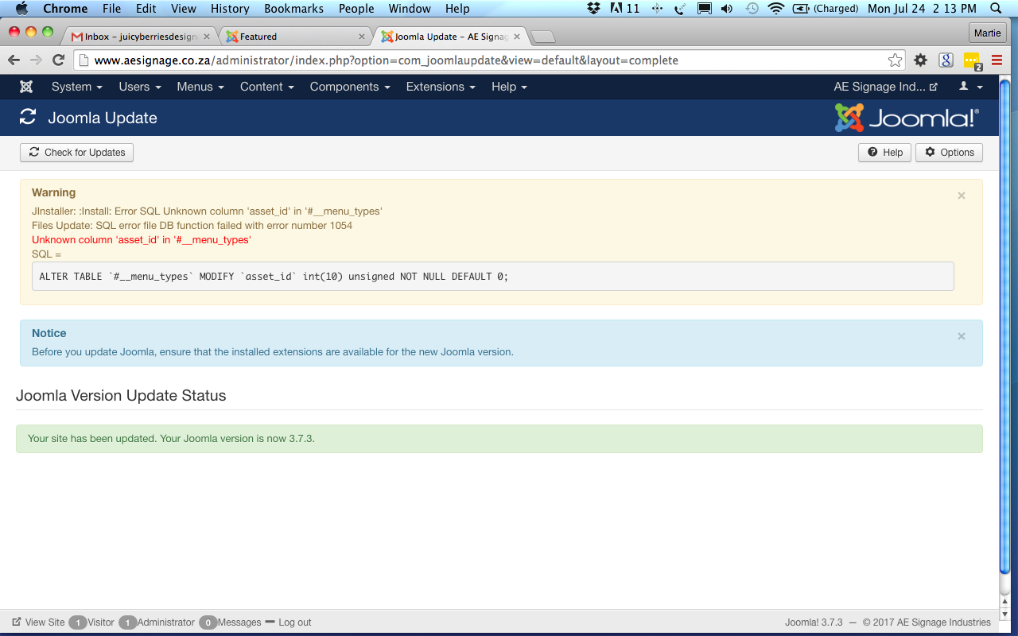This screenshot has width=1018, height=636.
Task: Click the Check for Updates button
Action: click(76, 152)
